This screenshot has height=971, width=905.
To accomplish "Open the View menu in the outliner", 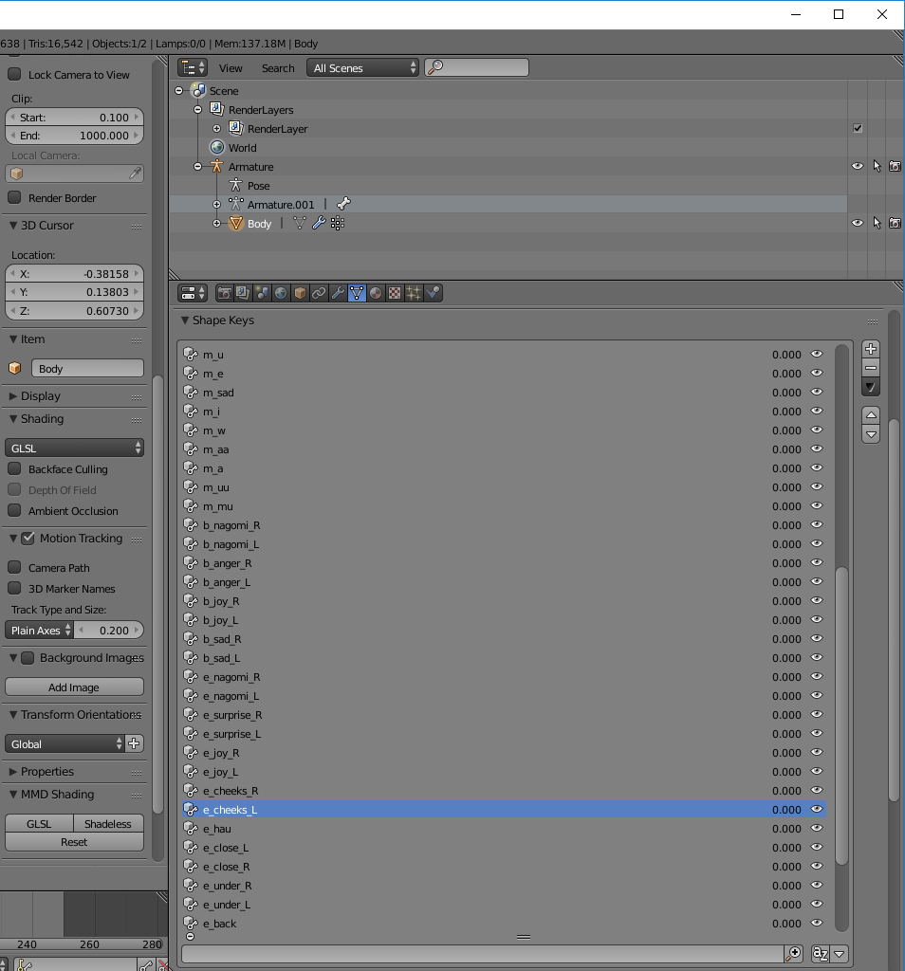I will tap(231, 68).
